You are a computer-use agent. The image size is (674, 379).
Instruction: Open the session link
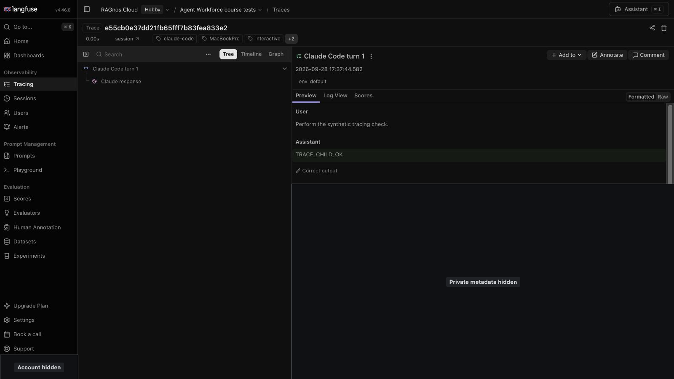[127, 39]
